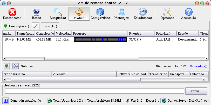Sort downloads by Completado column
Viewport: 211px width, 105px height.
tap(45, 34)
